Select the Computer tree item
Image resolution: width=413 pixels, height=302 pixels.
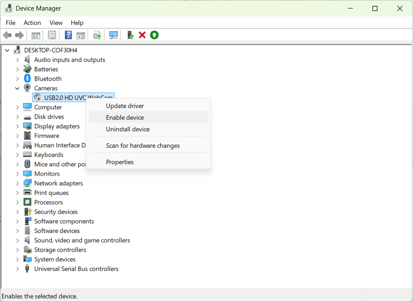[x=48, y=107]
